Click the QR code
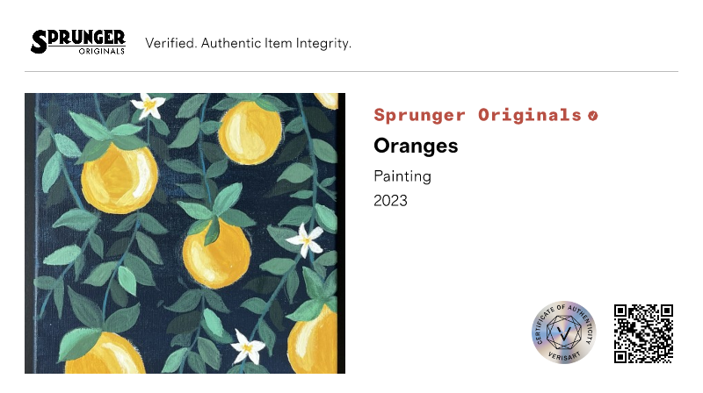The image size is (703, 393). 643,333
